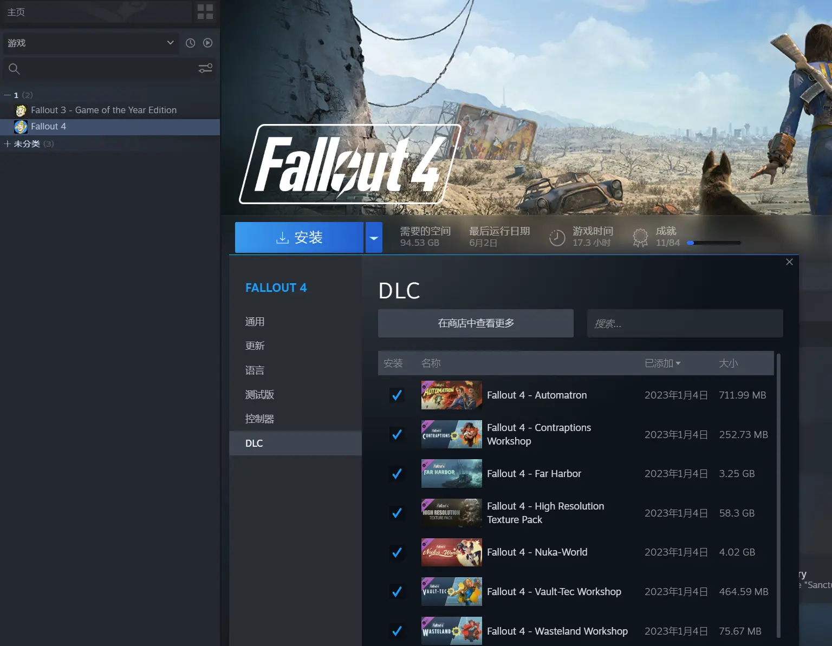This screenshot has width=832, height=646.
Task: Open the 测试版 settings tab
Action: click(x=295, y=395)
